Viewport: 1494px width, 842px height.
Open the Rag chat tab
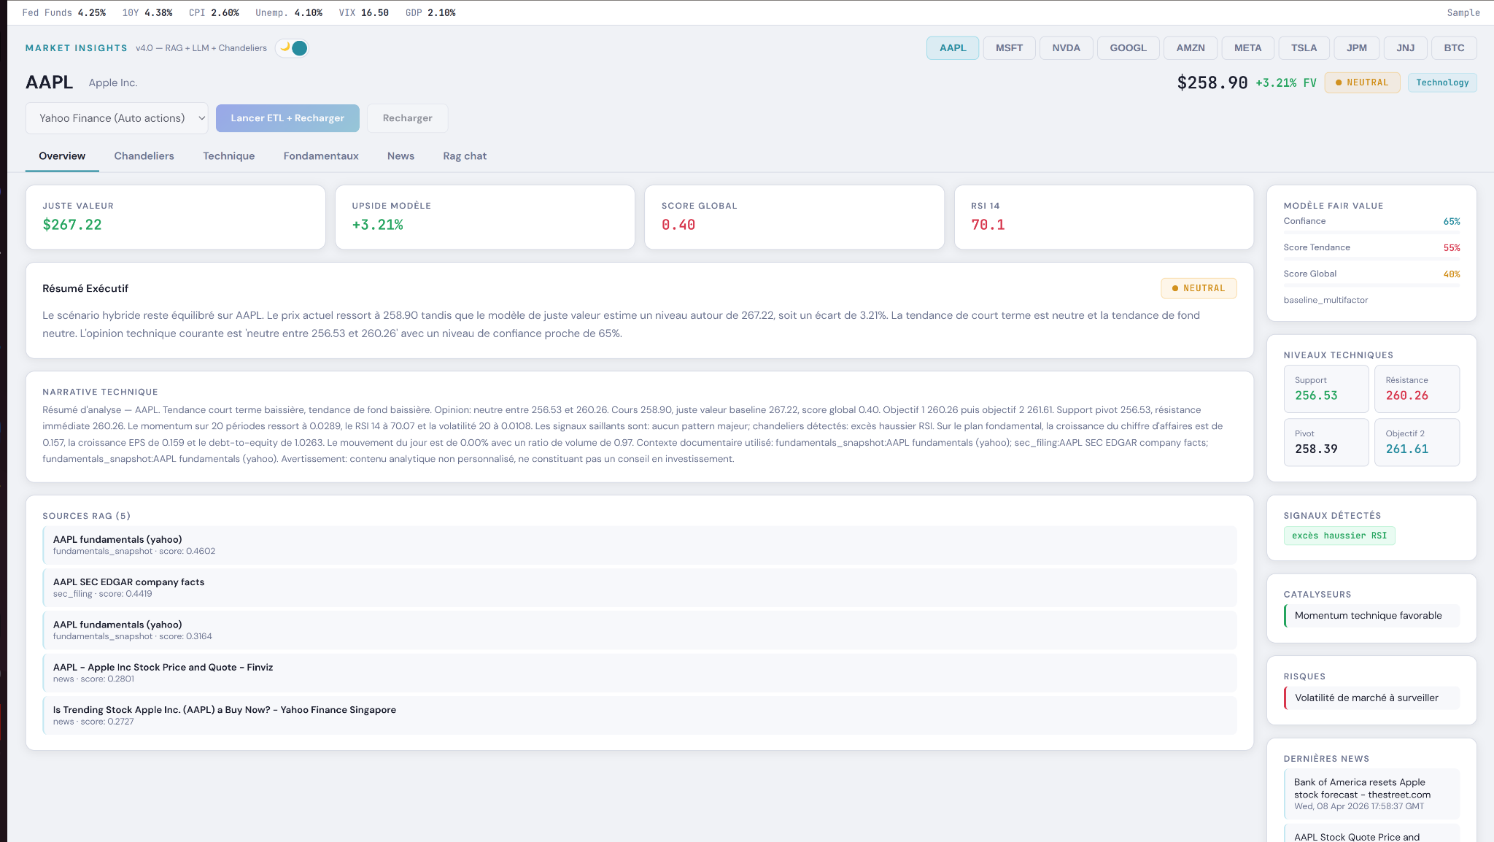[464, 155]
